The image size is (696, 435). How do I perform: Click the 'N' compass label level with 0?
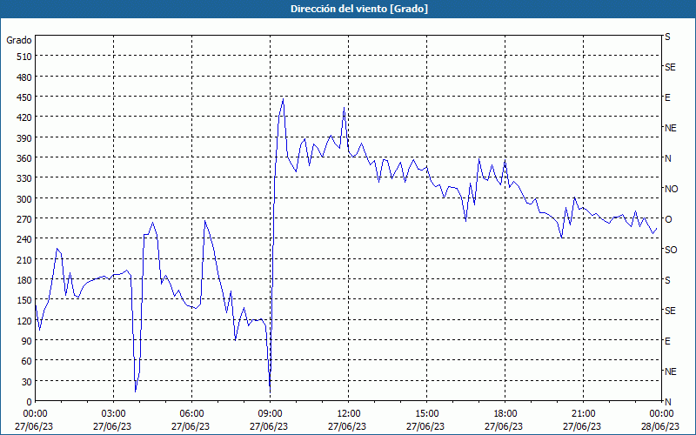[x=667, y=402]
